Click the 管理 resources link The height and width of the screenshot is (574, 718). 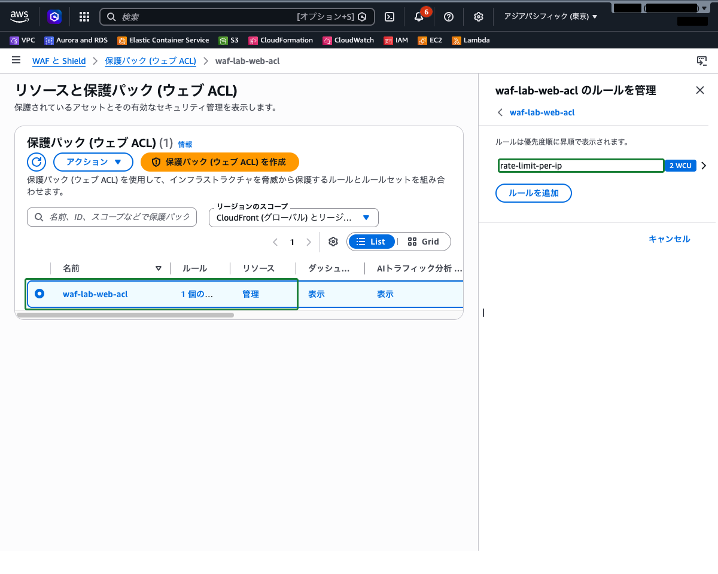pyautogui.click(x=251, y=294)
